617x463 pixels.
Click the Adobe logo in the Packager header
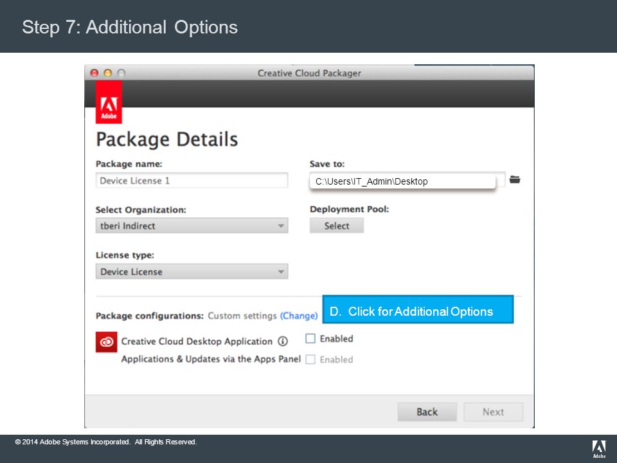[109, 102]
